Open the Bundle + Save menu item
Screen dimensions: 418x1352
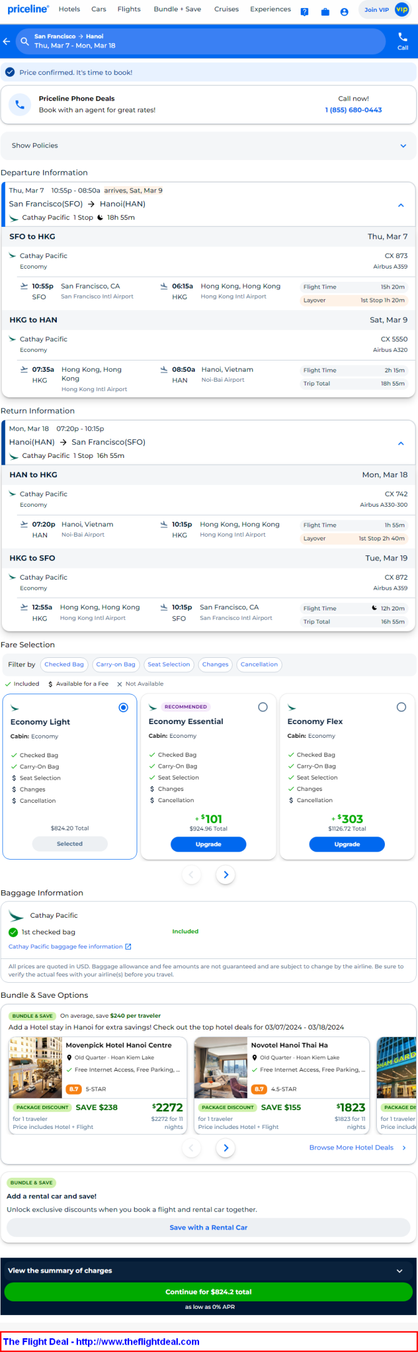tap(178, 9)
